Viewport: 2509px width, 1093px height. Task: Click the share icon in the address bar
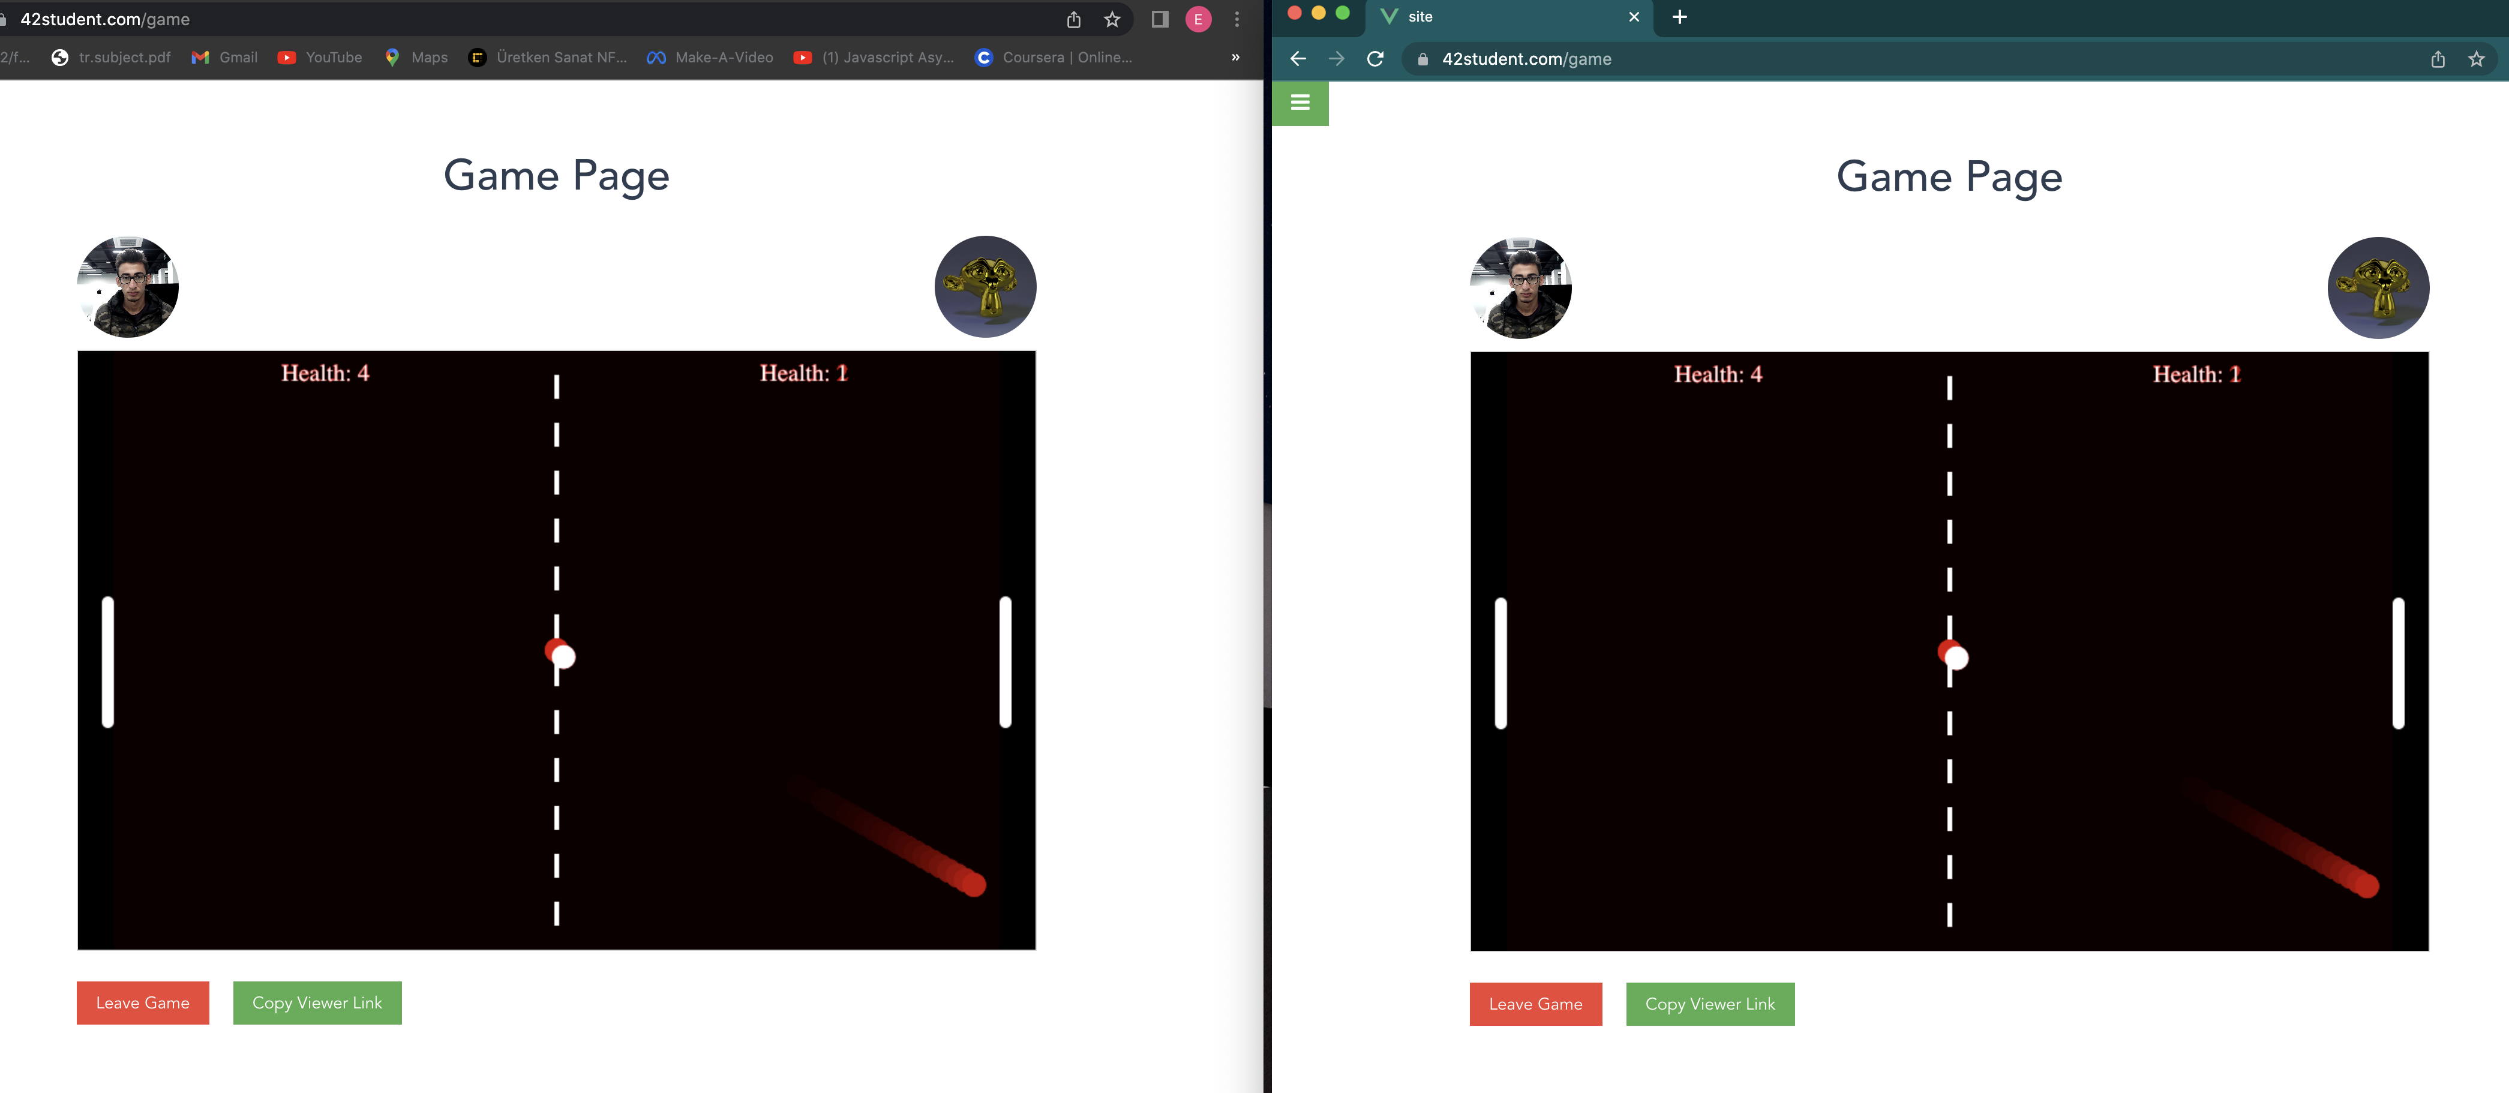click(x=1073, y=19)
